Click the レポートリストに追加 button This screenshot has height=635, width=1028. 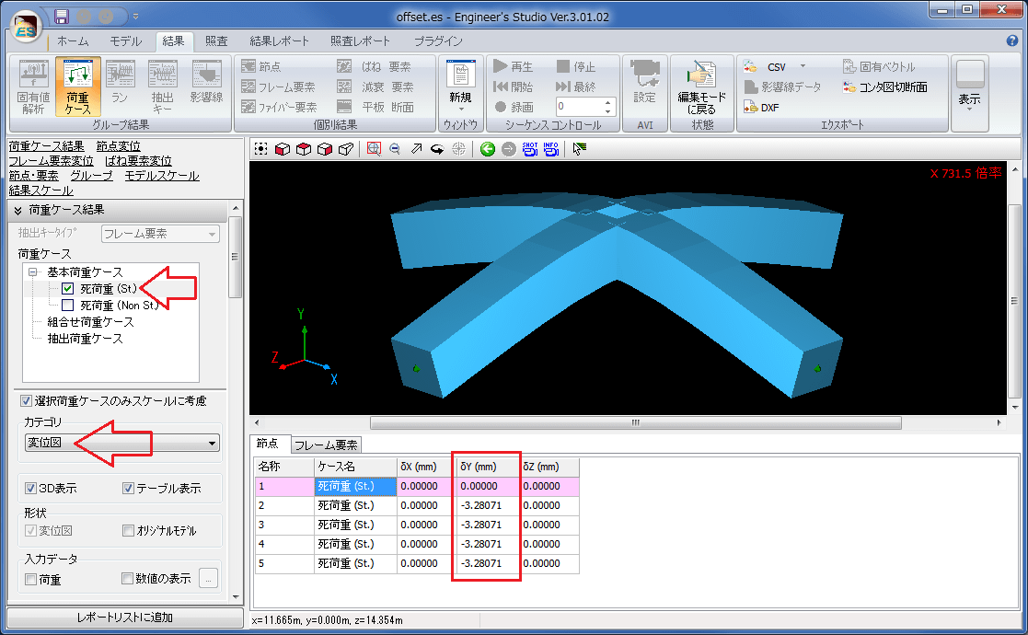click(x=125, y=618)
